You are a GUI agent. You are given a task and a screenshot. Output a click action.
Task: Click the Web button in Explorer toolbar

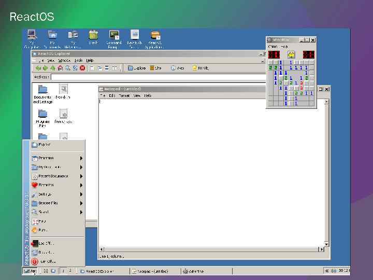(x=178, y=68)
